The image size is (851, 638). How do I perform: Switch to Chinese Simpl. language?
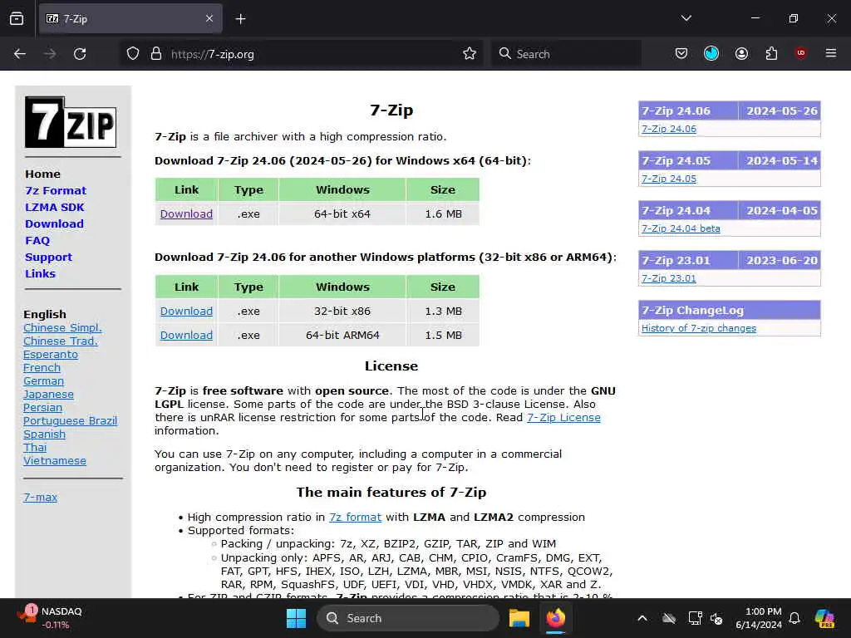[x=62, y=327]
